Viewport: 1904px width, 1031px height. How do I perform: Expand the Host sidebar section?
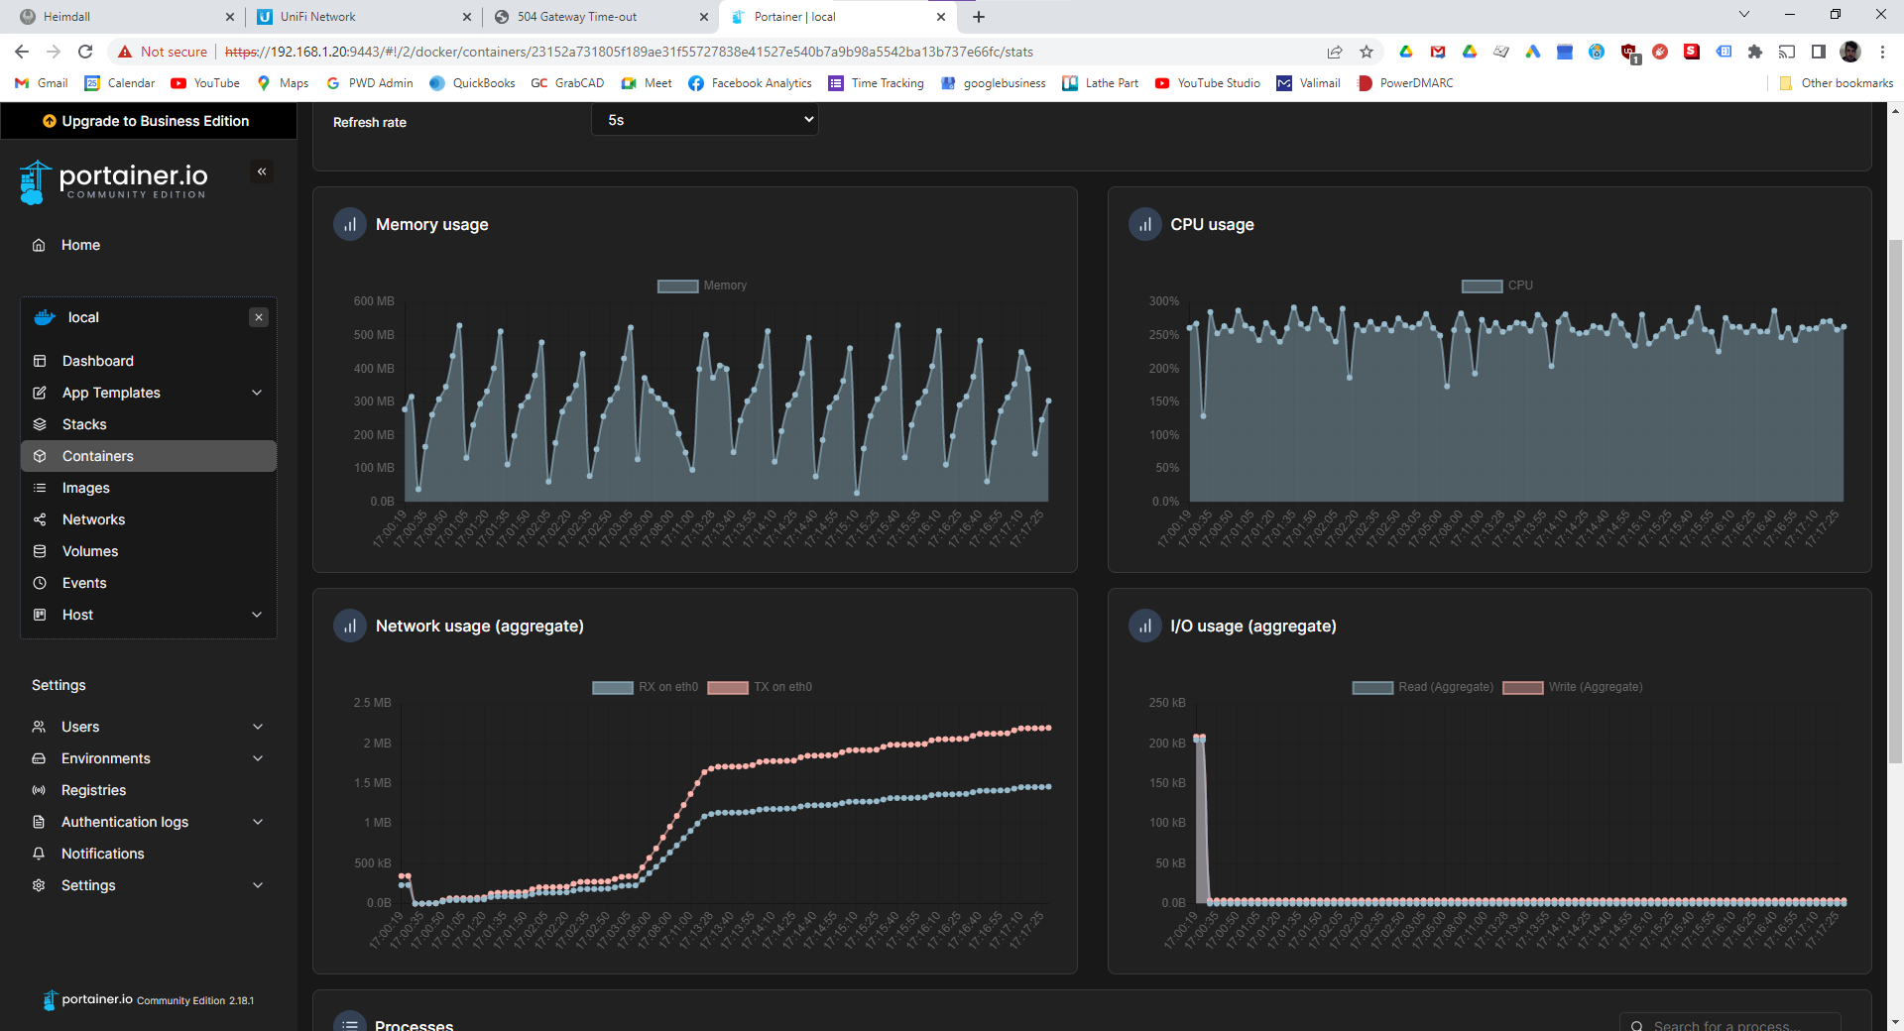(75, 615)
